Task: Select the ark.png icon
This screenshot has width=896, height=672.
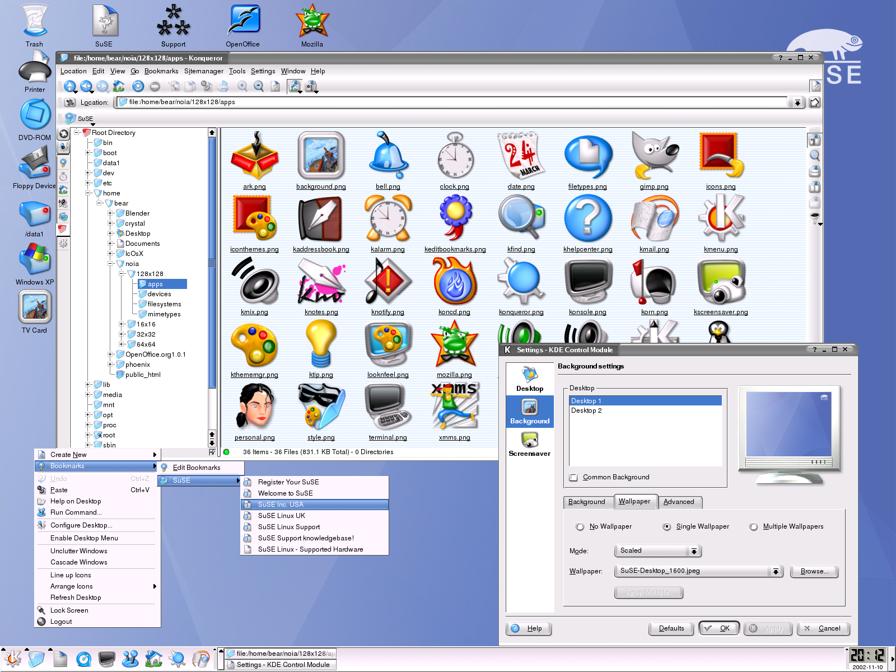Action: coord(254,161)
